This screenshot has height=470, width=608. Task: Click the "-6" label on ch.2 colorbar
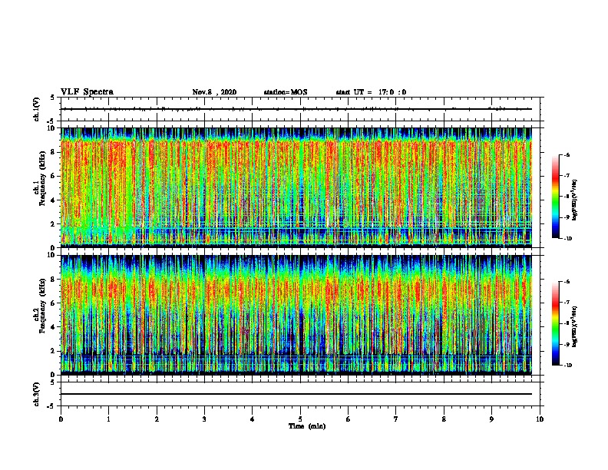click(566, 282)
